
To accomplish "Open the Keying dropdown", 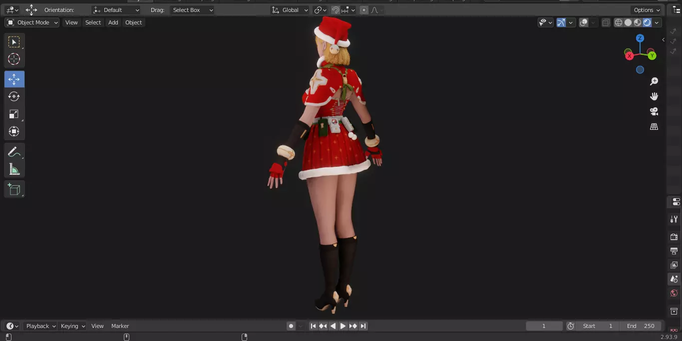I will coord(73,326).
